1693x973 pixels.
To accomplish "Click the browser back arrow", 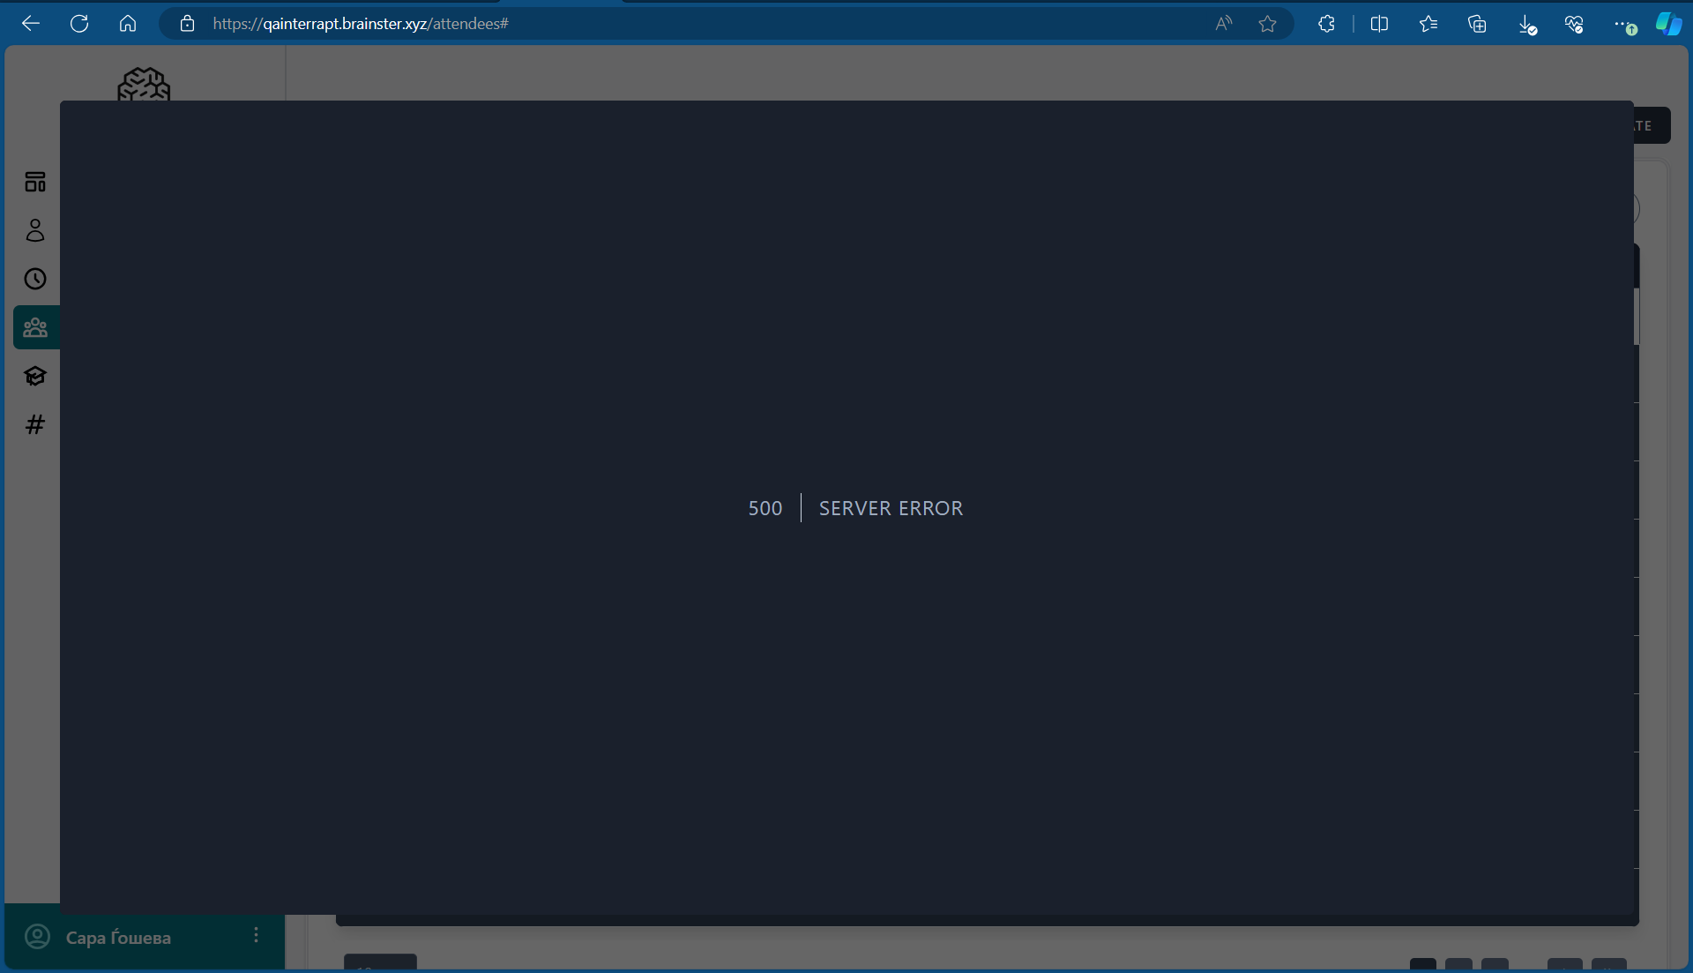I will (x=31, y=24).
